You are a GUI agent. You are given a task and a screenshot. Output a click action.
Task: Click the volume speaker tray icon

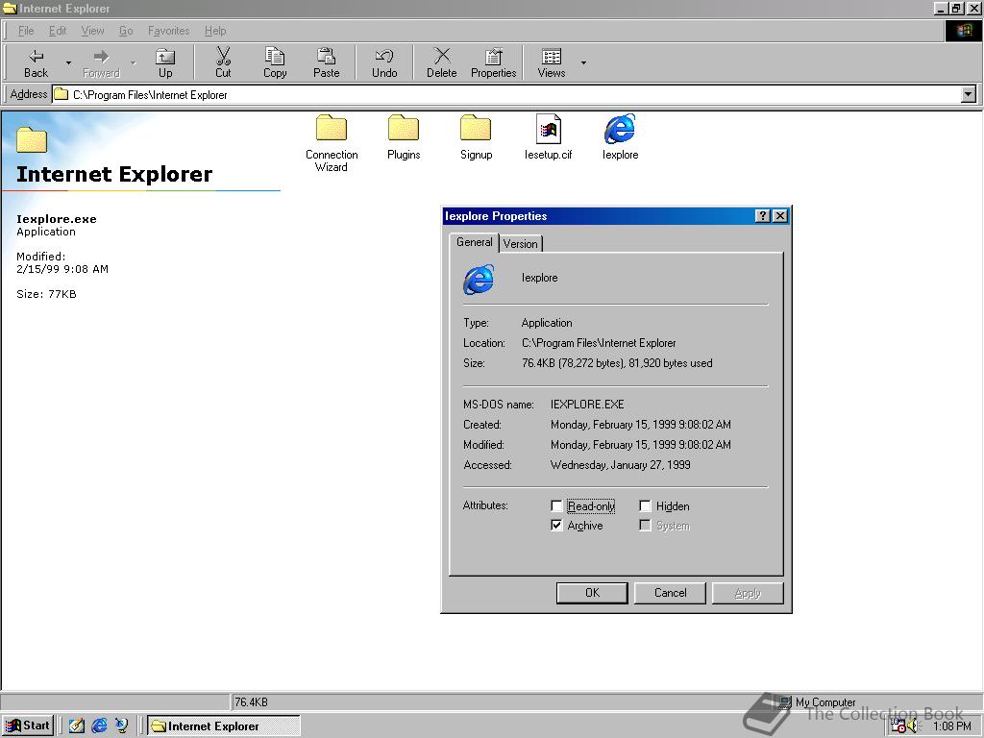[913, 726]
